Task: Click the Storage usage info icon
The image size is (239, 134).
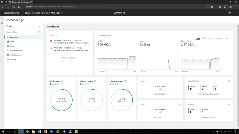Action: [125, 81]
